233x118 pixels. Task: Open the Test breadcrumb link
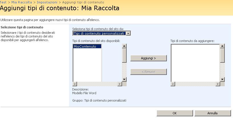pos(3,2)
